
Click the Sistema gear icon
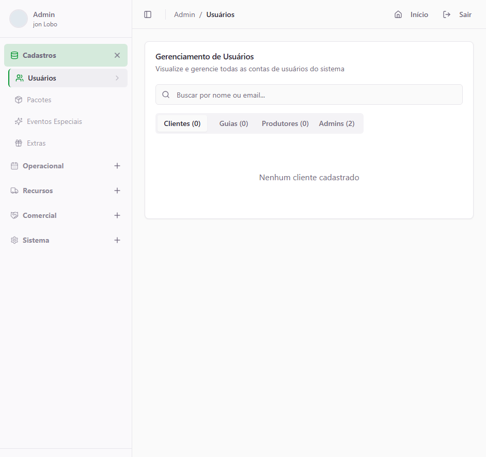click(14, 240)
